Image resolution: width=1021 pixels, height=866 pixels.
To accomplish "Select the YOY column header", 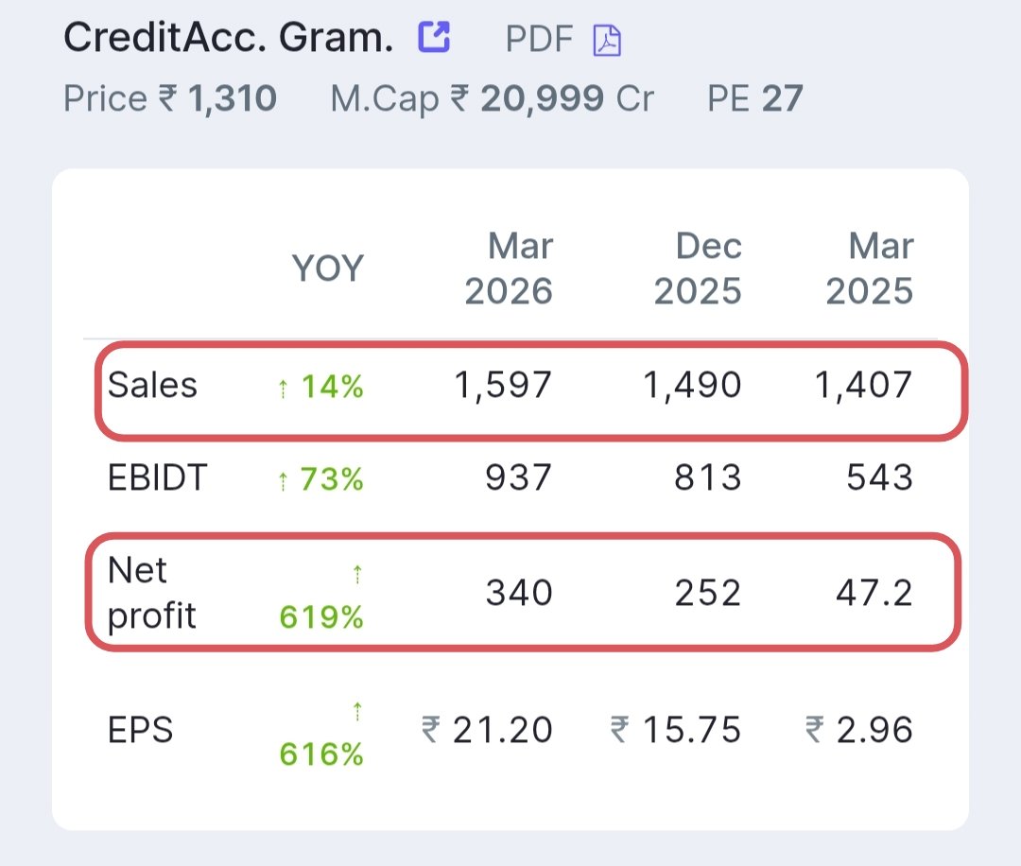I will pyautogui.click(x=327, y=268).
